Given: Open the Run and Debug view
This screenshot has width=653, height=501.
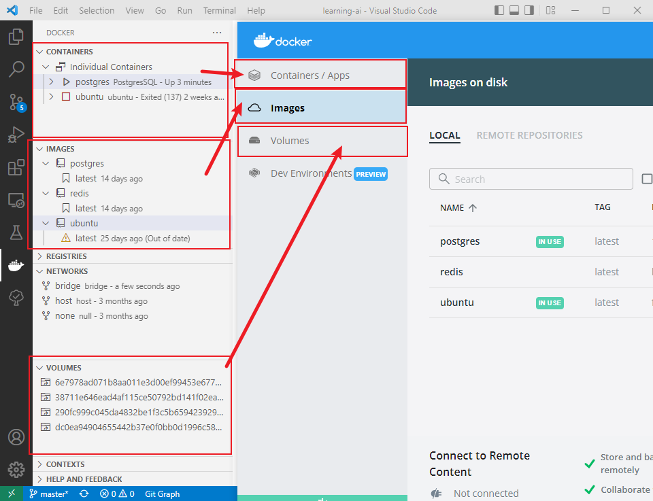Looking at the screenshot, I should [16, 135].
